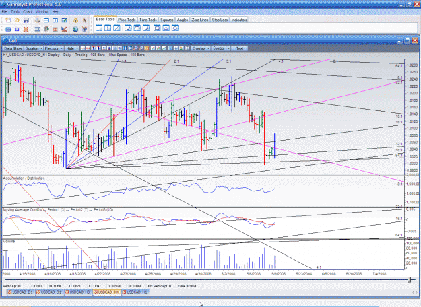Viewport: 421px width, 307px height.
Task: Expand the Precision dropdown
Action: [x=54, y=48]
